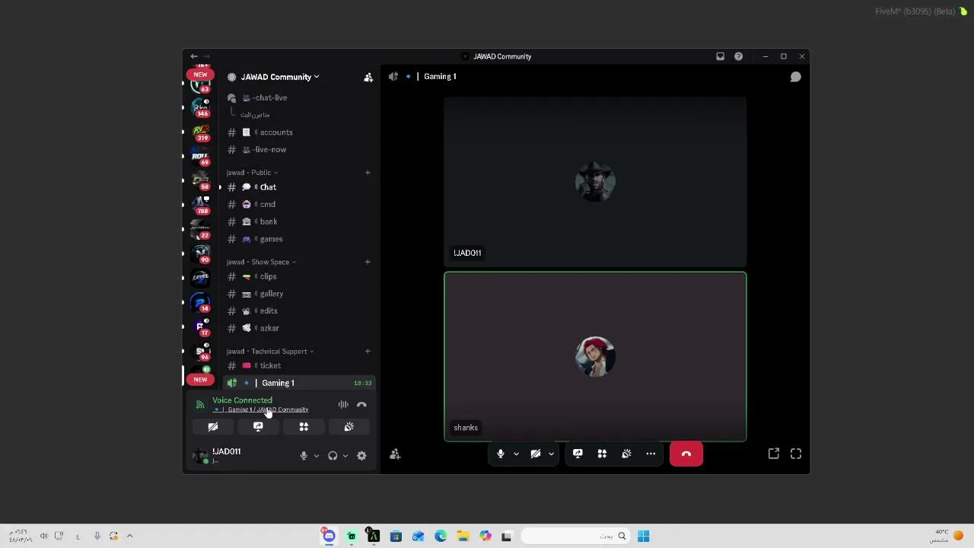The image size is (974, 548).
Task: Open microphone input options arrow in user panel
Action: tap(317, 456)
